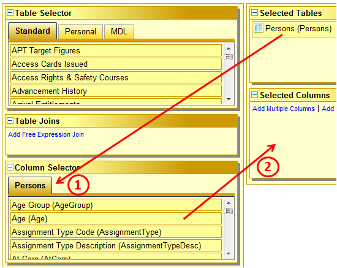Select Access Rights & Safety Courses table
The width and height of the screenshot is (337, 268).
click(x=116, y=77)
